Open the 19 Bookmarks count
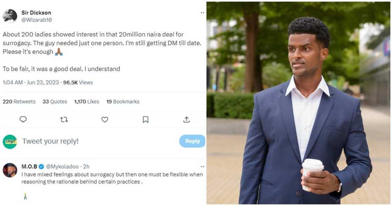This screenshot has width=392, height=206. click(x=122, y=102)
